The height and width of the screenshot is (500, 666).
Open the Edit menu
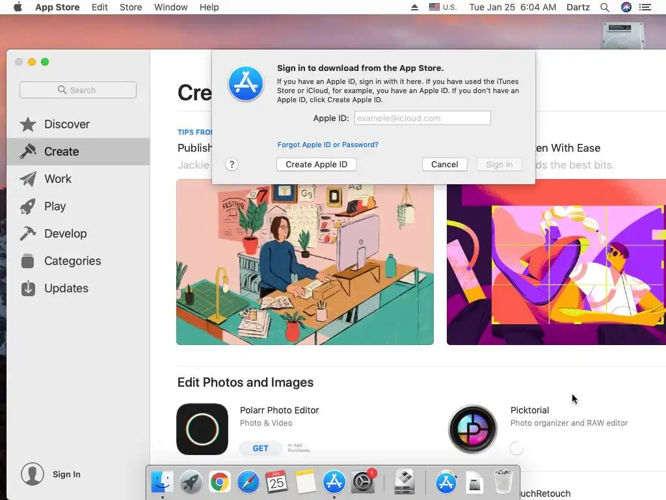(x=100, y=7)
